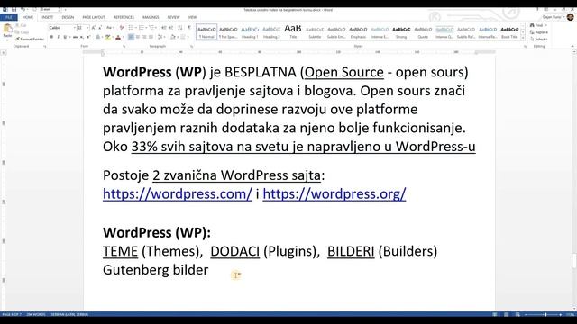Screen dimensions: 577x324
Task: Open the https://wordpress.com/ link
Action: tap(178, 194)
